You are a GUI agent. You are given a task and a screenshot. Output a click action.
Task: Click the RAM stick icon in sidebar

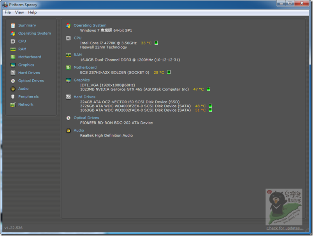(x=13, y=49)
